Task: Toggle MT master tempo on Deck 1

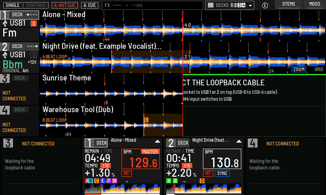Action: [x=126, y=173]
